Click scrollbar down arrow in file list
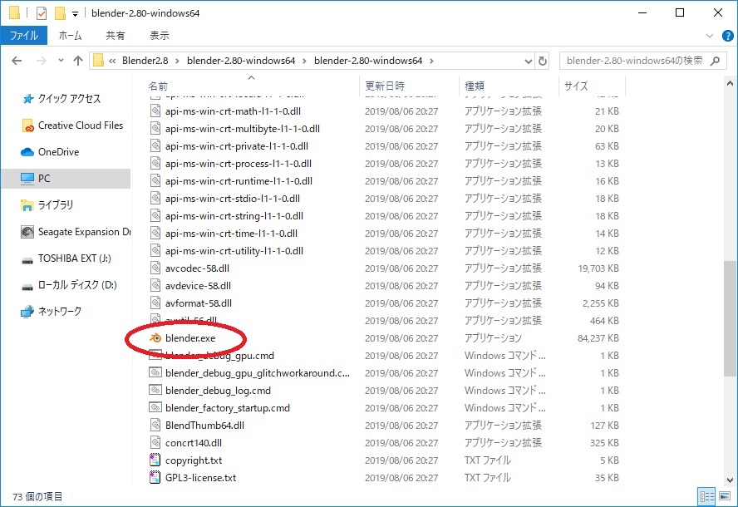 pos(730,480)
